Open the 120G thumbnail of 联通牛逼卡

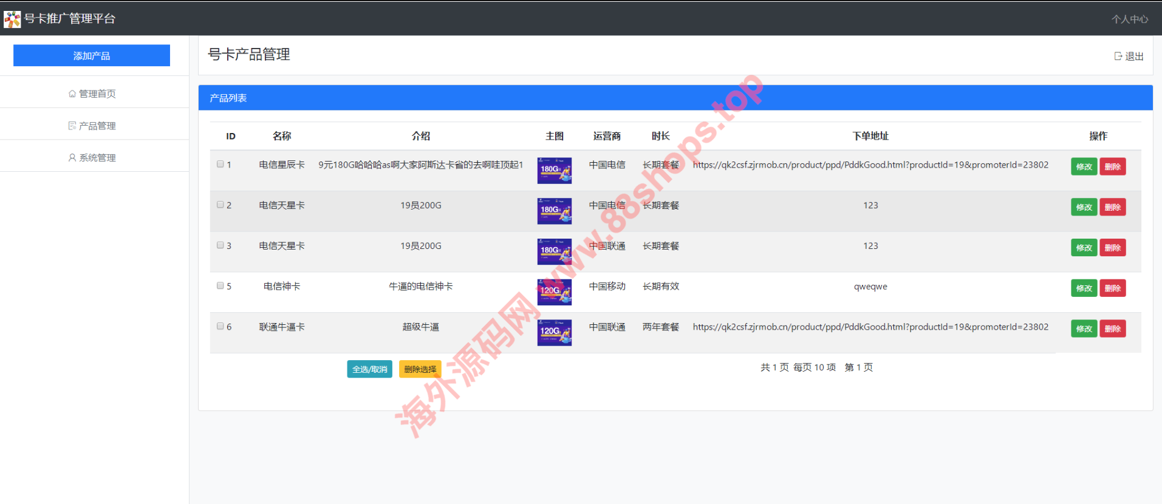pyautogui.click(x=554, y=333)
